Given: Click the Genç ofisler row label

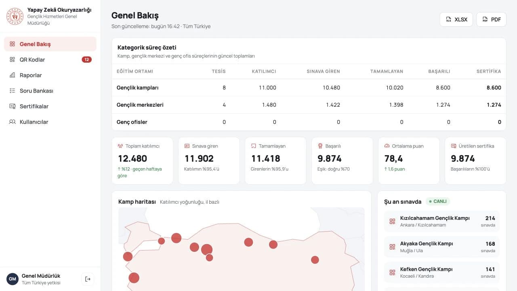Looking at the screenshot, I should (132, 122).
